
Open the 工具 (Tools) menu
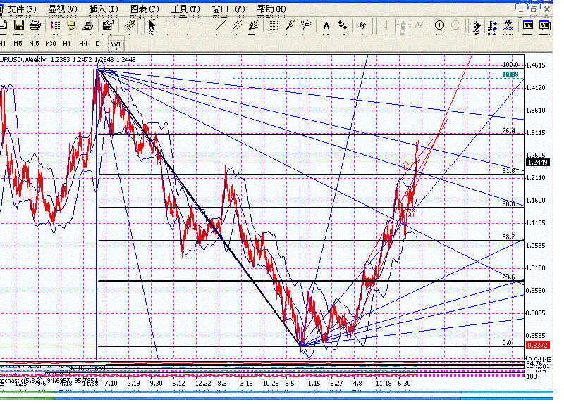click(185, 8)
